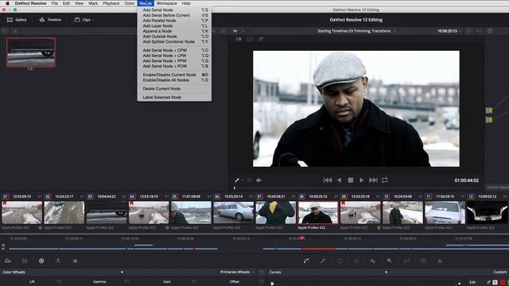This screenshot has height=286, width=509.
Task: Play forward in the viewer
Action: pyautogui.click(x=362, y=180)
